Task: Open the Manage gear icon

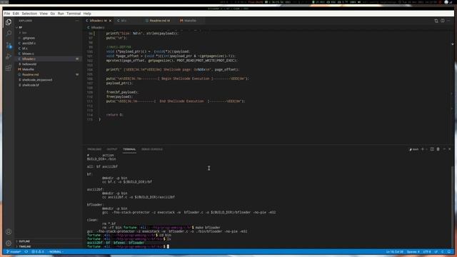Action: pos(9,243)
